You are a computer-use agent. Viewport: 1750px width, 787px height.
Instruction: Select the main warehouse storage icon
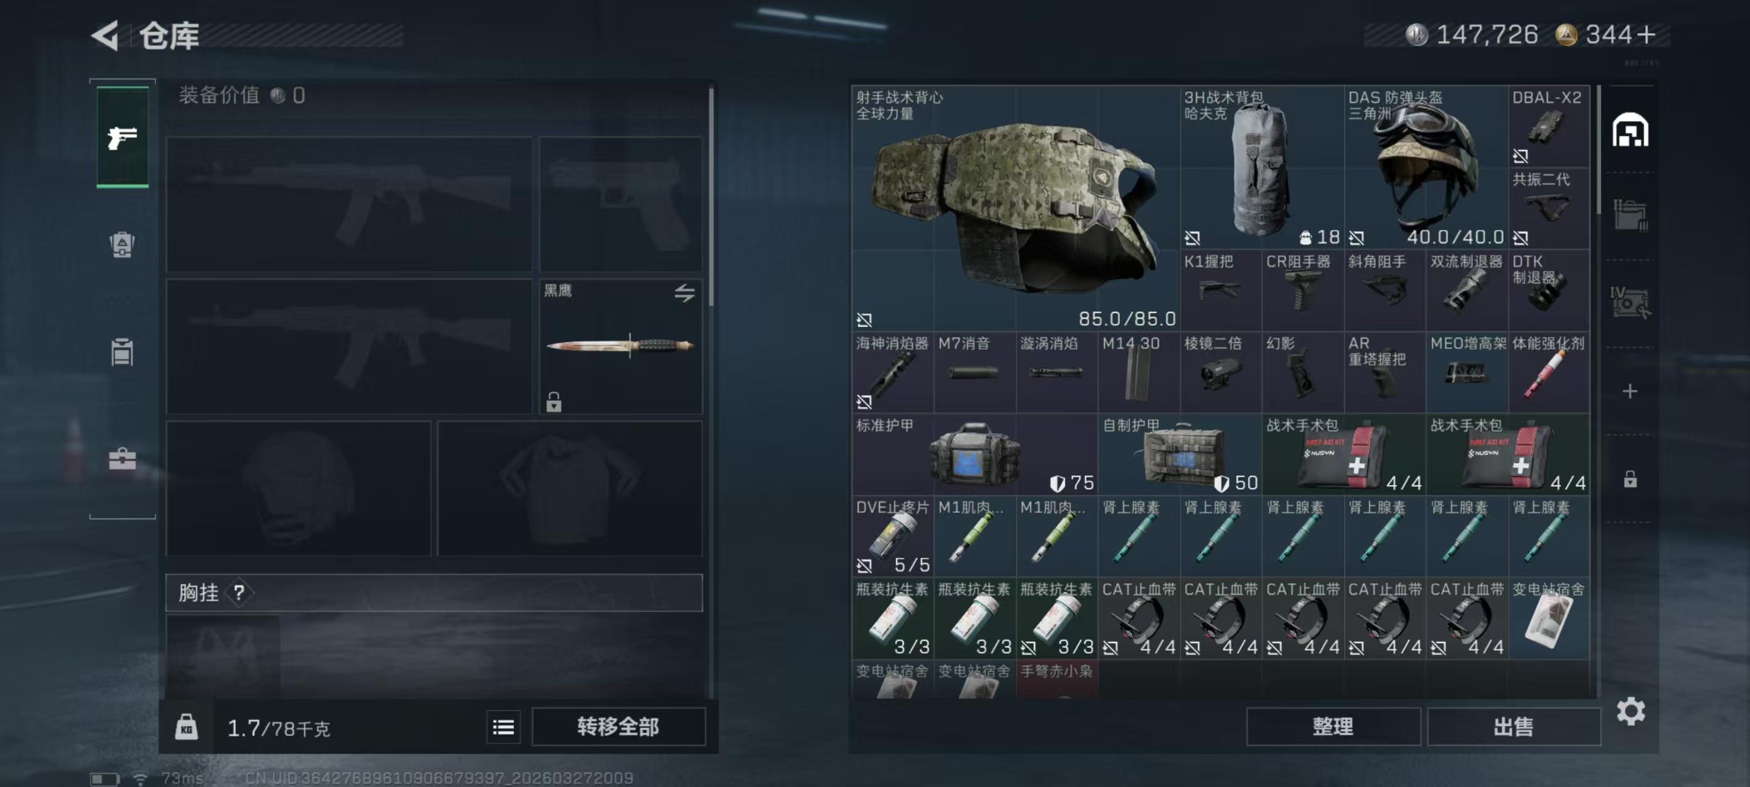[1631, 130]
